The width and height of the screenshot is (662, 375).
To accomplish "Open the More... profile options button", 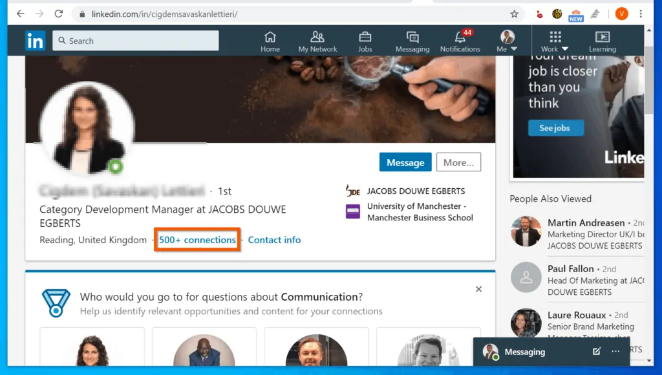I will [458, 162].
